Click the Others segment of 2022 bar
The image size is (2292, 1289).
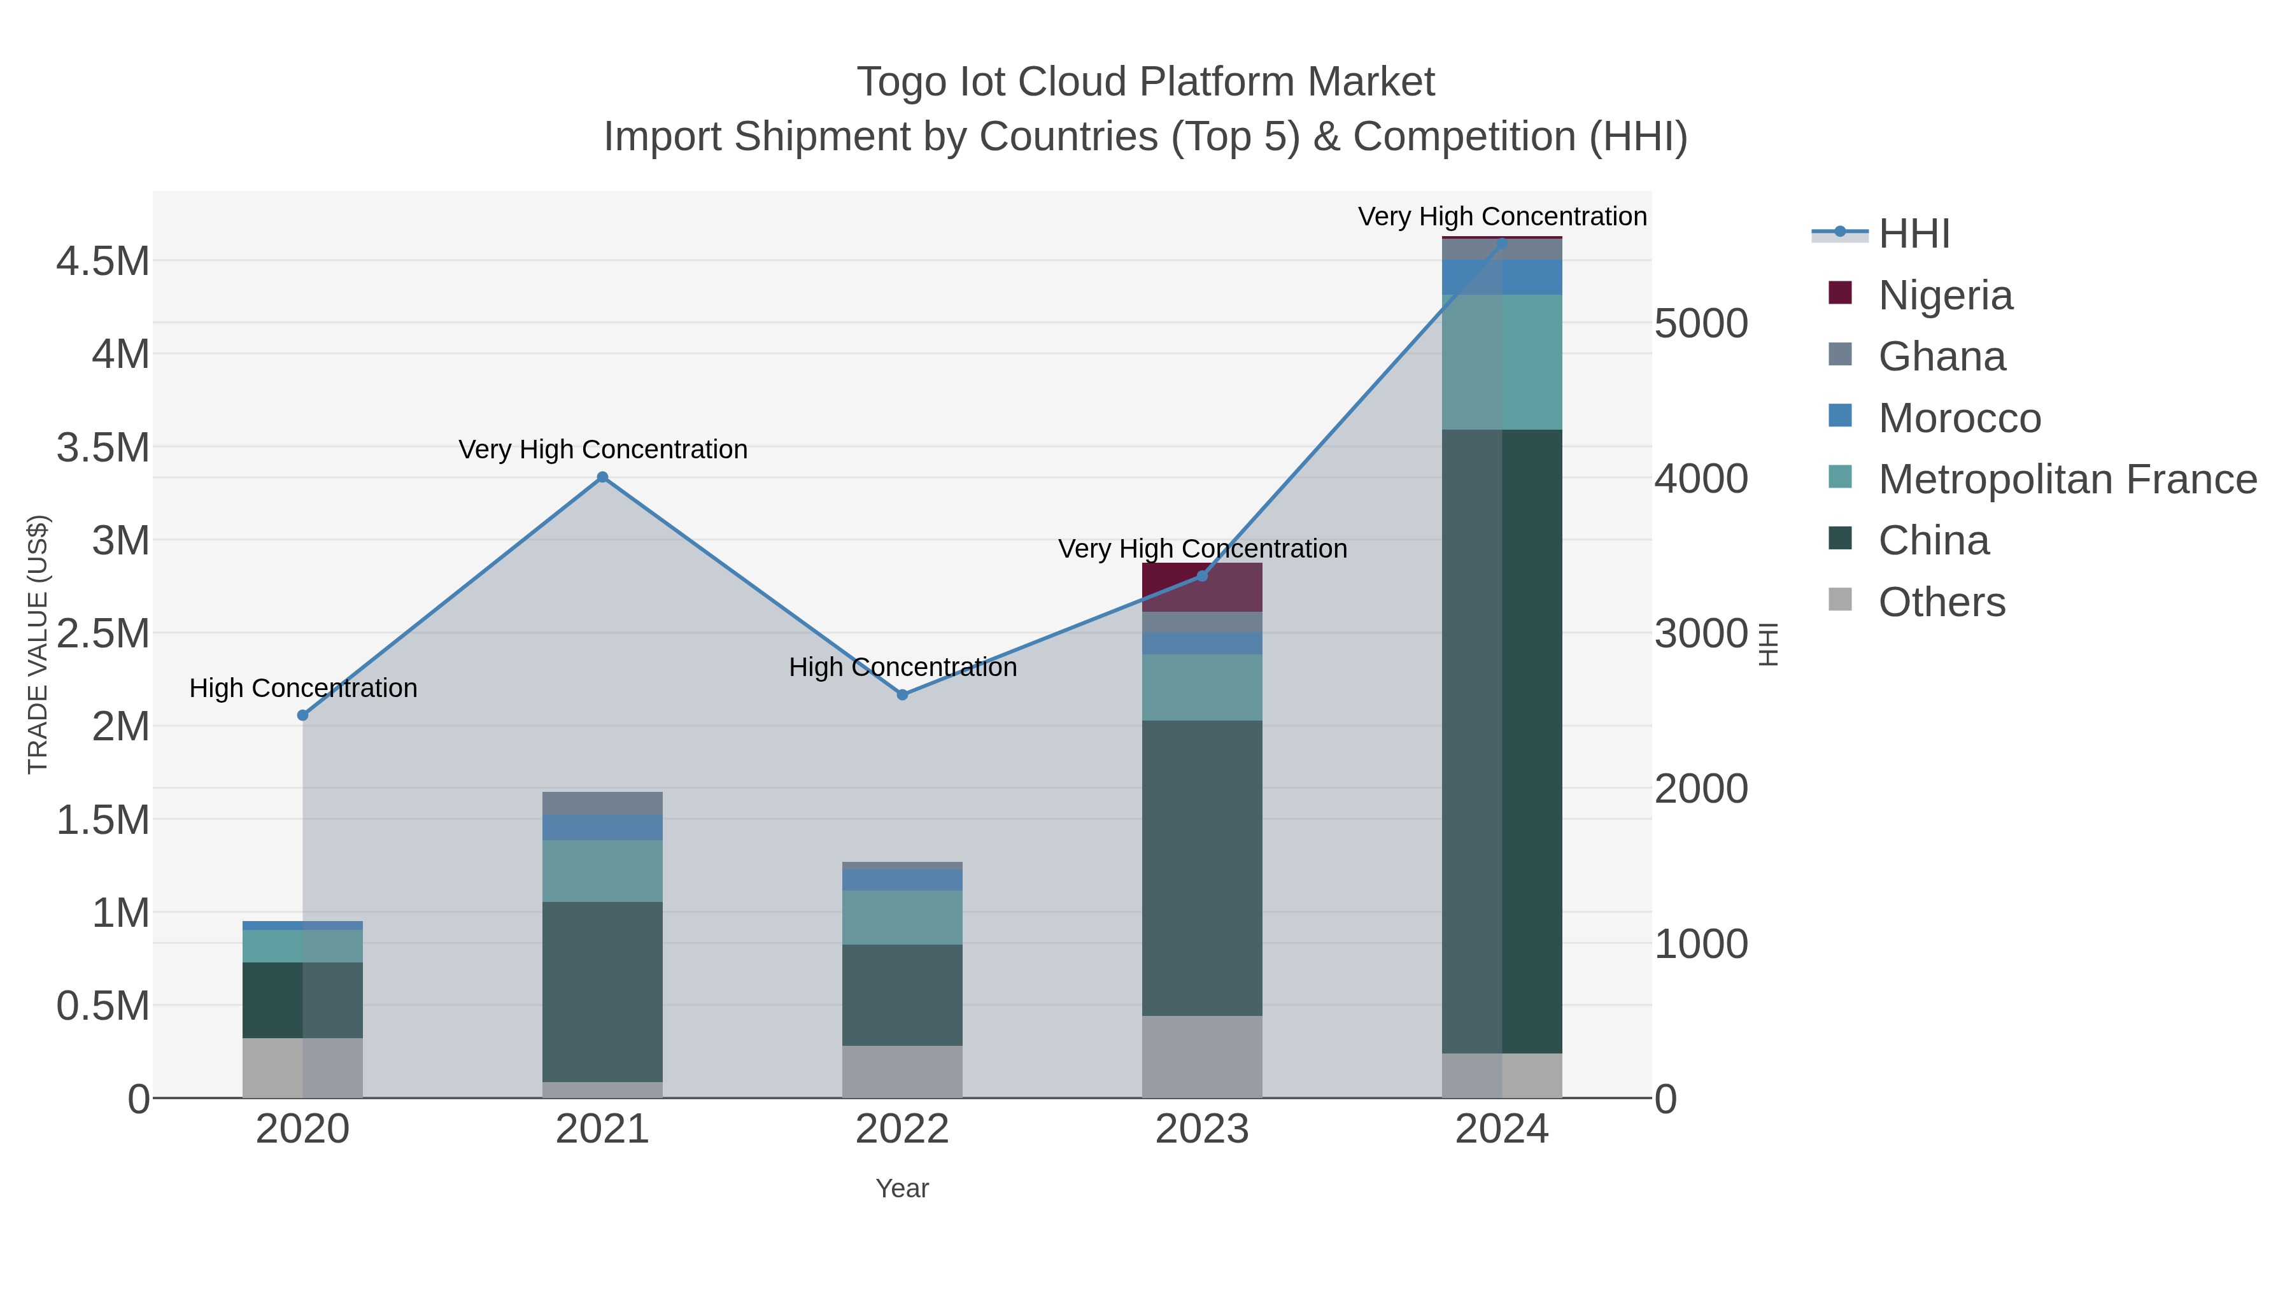pos(902,1072)
